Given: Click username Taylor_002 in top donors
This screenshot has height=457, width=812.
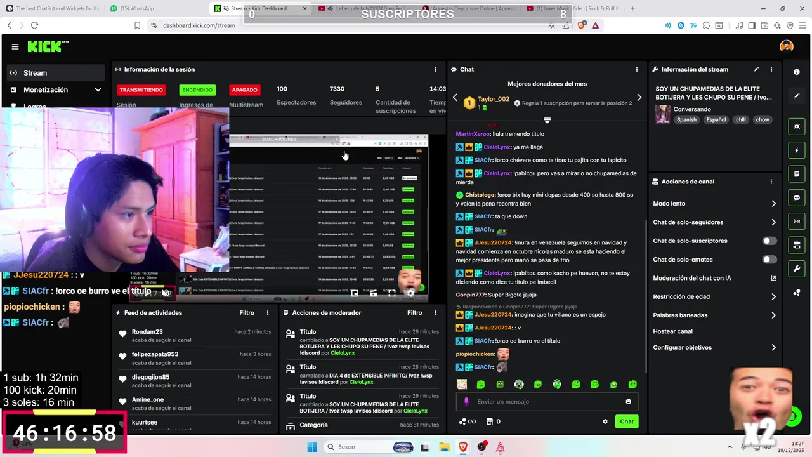Looking at the screenshot, I should pyautogui.click(x=494, y=99).
